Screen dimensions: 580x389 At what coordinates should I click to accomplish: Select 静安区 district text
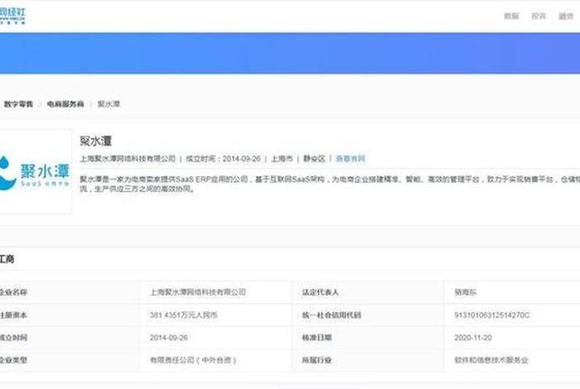tap(314, 159)
